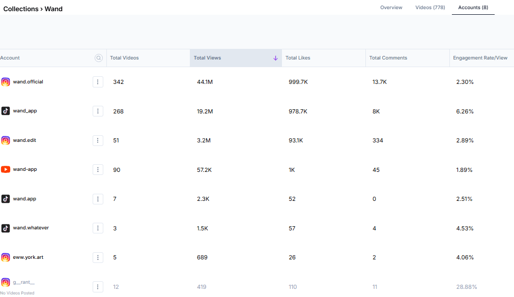This screenshot has height=297, width=514.
Task: Open three-dot menu for wand.official
Action: click(98, 82)
